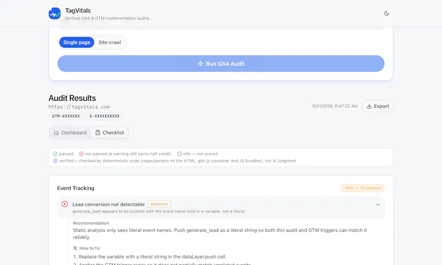
Task: Collapse the Lead conversion item chevron
Action: [378, 205]
